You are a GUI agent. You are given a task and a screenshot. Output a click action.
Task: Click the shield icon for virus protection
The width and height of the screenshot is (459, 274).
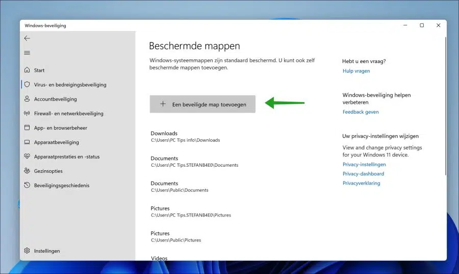tap(27, 84)
